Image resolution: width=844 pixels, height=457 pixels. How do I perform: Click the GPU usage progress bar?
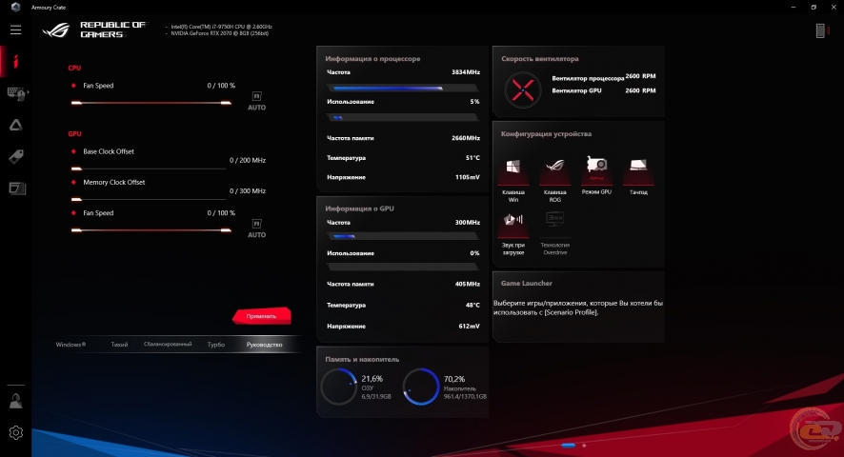point(402,267)
